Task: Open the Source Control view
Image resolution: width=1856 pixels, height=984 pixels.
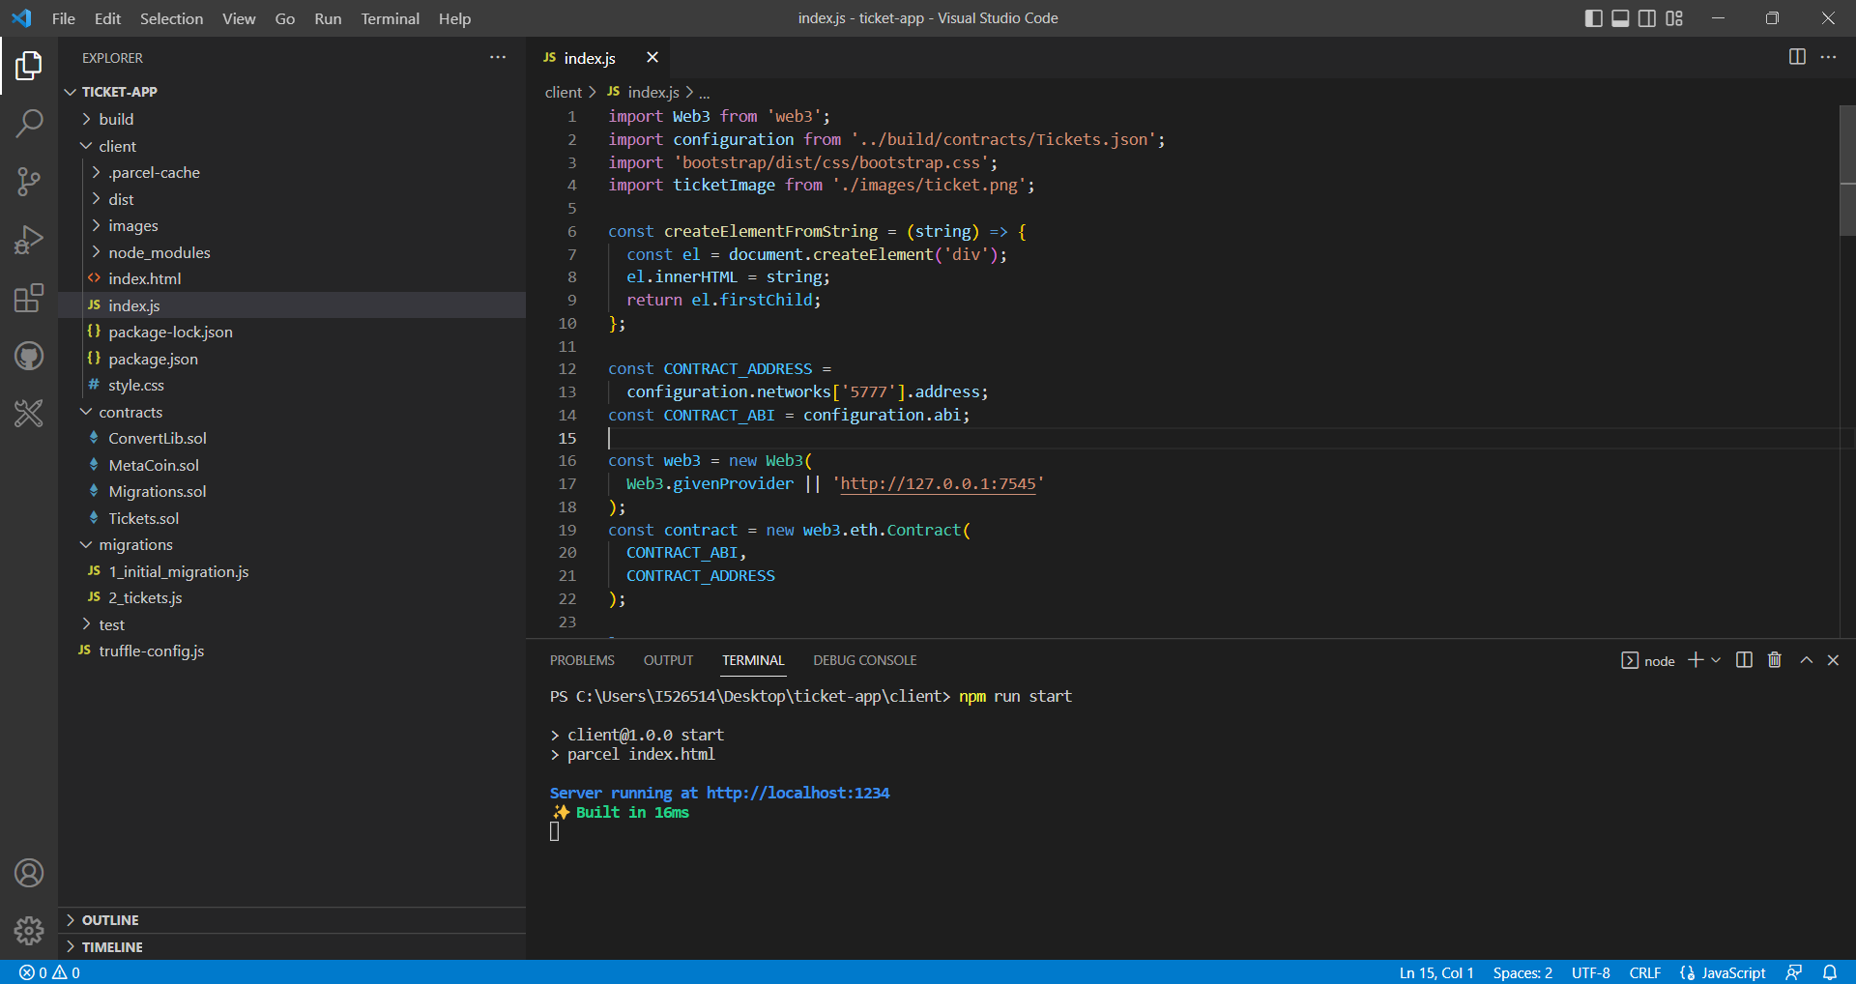Action: (x=29, y=181)
